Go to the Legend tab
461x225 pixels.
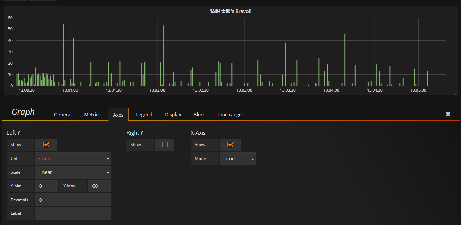pyautogui.click(x=144, y=115)
